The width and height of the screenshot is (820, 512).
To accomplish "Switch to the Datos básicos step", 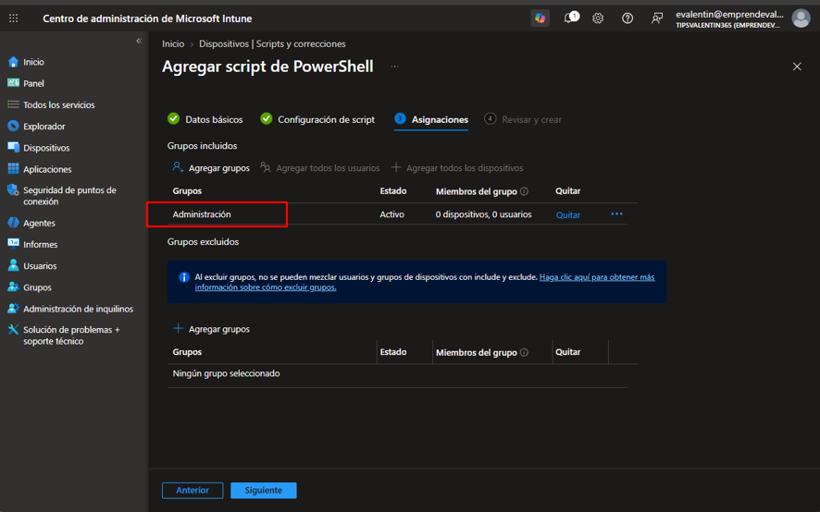I will (x=205, y=119).
